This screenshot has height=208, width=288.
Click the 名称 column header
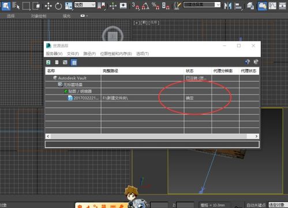click(73, 71)
